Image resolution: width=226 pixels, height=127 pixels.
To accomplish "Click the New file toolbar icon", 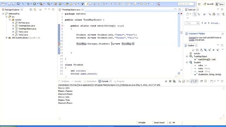I will coord(3,4).
